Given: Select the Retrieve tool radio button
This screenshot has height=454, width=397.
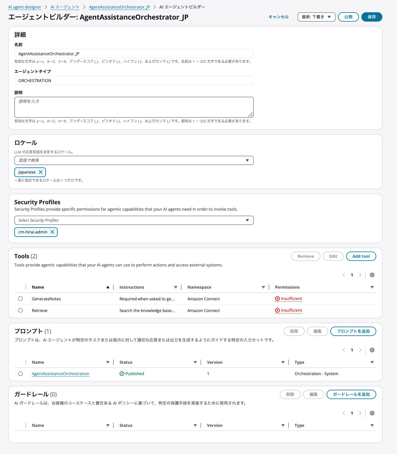Looking at the screenshot, I should coord(20,310).
